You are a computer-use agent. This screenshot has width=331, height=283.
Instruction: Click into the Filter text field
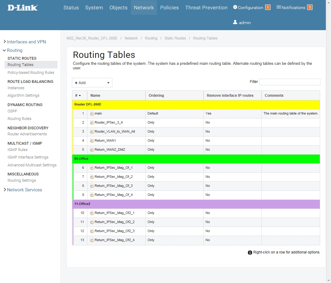290,82
